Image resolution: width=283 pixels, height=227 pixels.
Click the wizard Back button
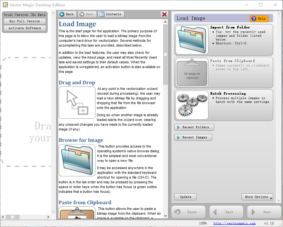pyautogui.click(x=226, y=212)
